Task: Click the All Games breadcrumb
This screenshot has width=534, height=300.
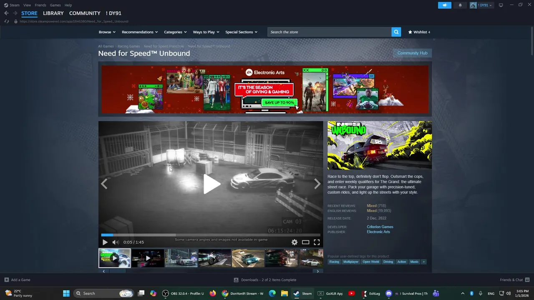Action: (106, 46)
